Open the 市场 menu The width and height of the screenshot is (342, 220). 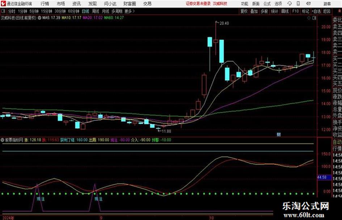point(61,4)
